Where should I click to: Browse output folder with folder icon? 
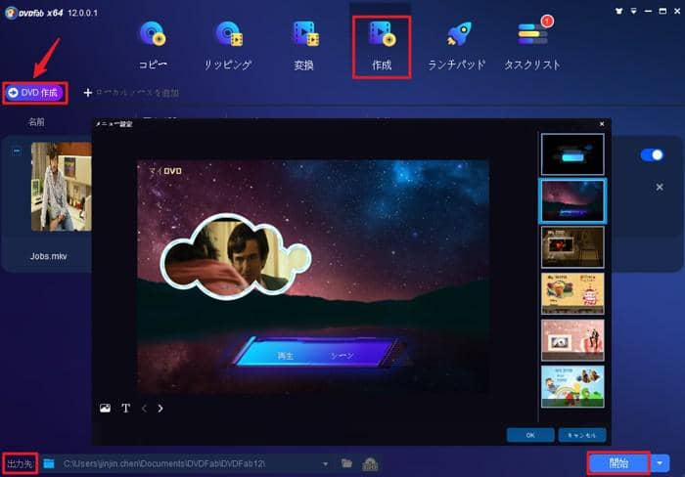346,463
